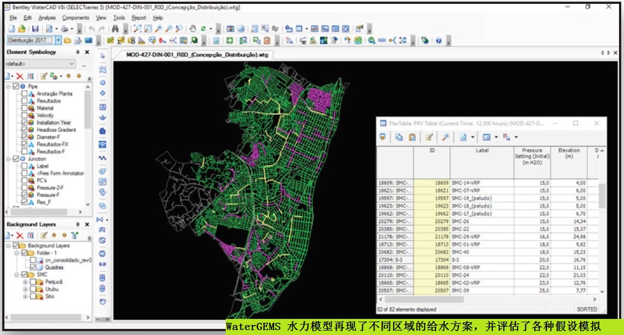Activate the Pan hand tool
Image resolution: width=624 pixels, height=335 pixels.
[192, 29]
